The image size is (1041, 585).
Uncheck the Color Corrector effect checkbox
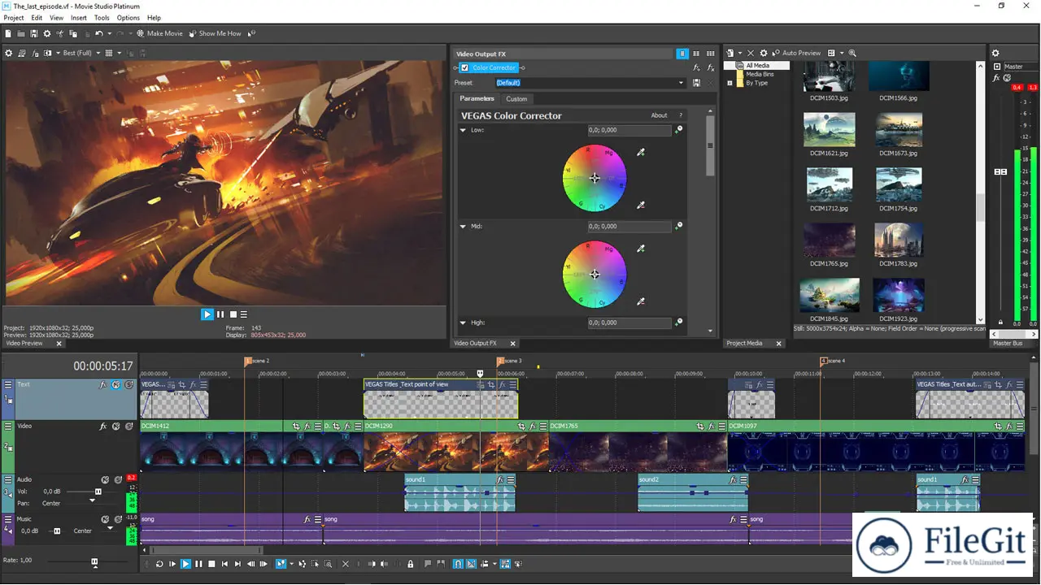[464, 68]
